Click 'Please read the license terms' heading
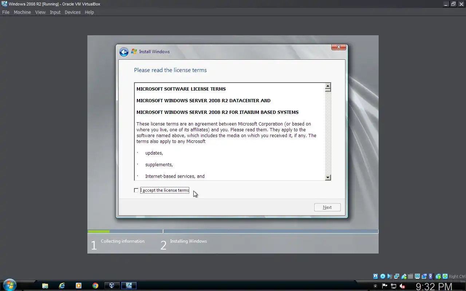The image size is (466, 291). coord(170,70)
